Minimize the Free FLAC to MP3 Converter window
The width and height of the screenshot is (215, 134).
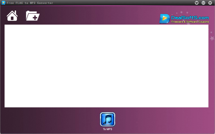click(203, 3)
